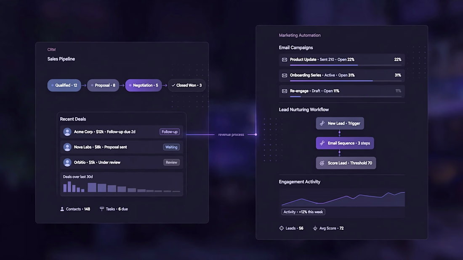The height and width of the screenshot is (260, 463).
Task: Click the Email Campaigns heading
Action: (x=296, y=47)
